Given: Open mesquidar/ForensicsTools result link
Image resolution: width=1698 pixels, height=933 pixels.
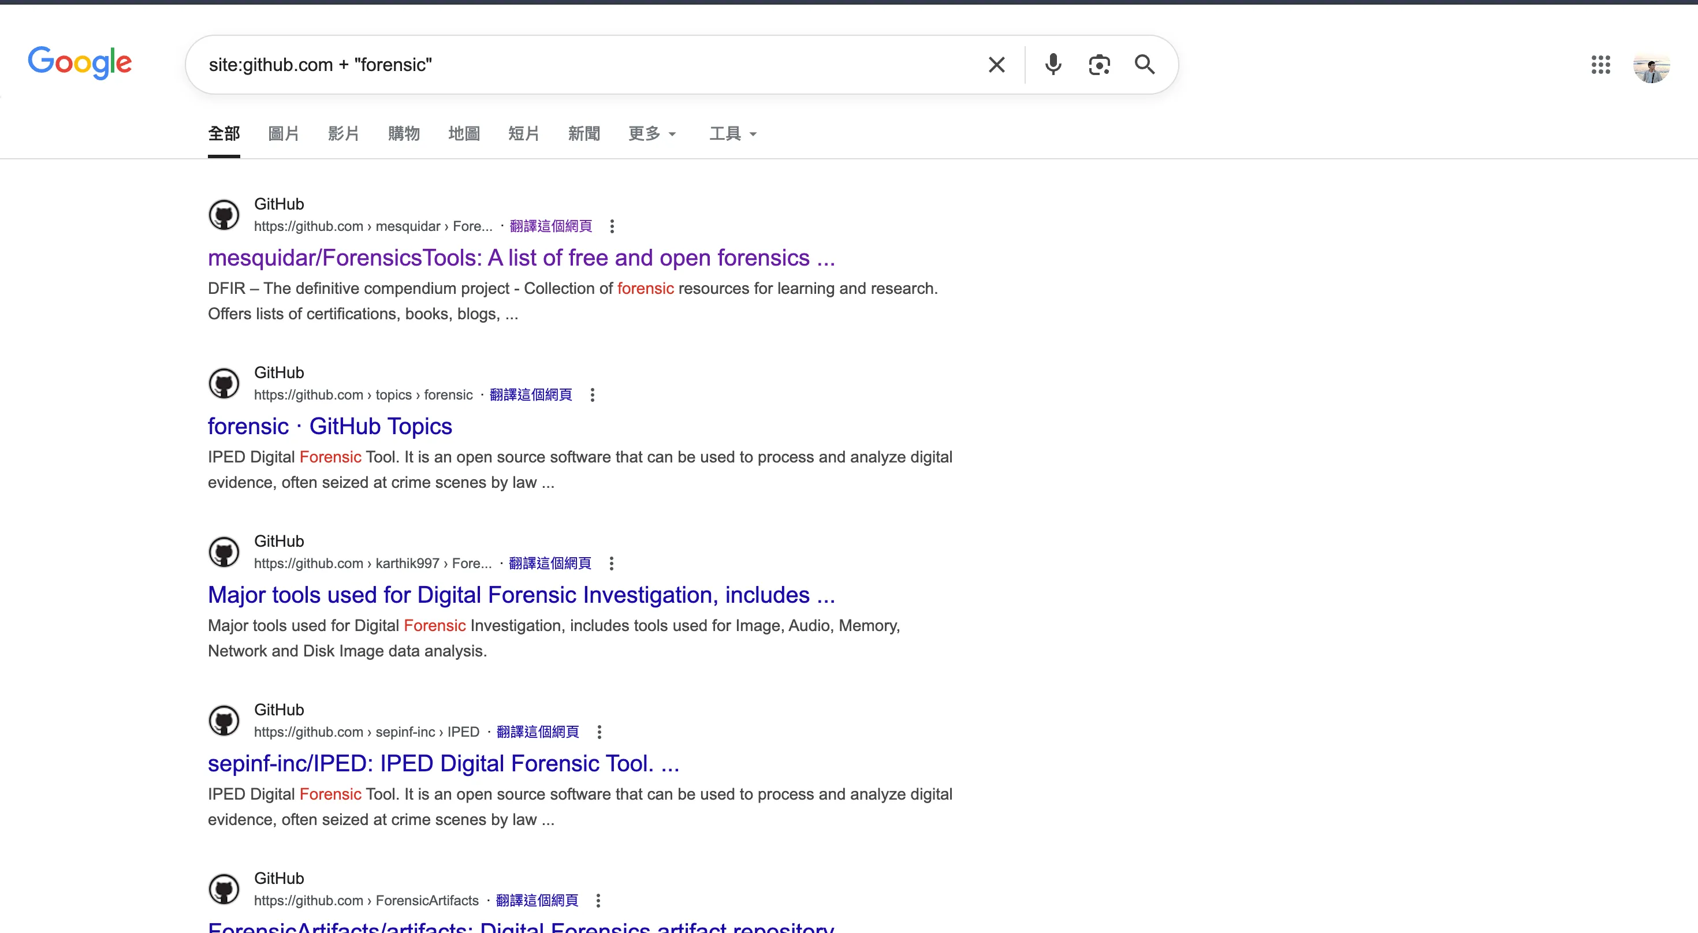Looking at the screenshot, I should click(522, 257).
